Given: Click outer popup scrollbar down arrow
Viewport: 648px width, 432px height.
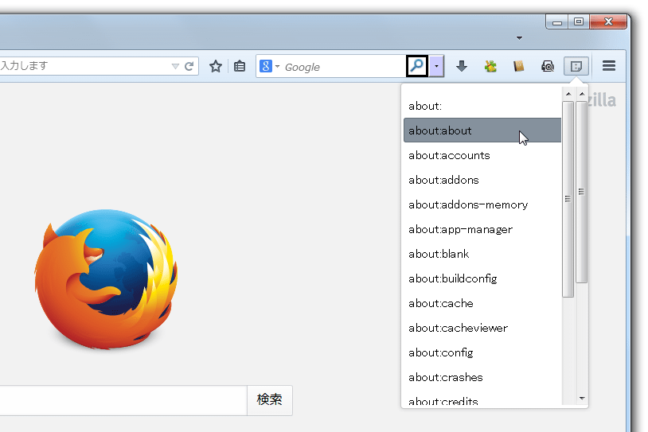Looking at the screenshot, I should (x=582, y=399).
